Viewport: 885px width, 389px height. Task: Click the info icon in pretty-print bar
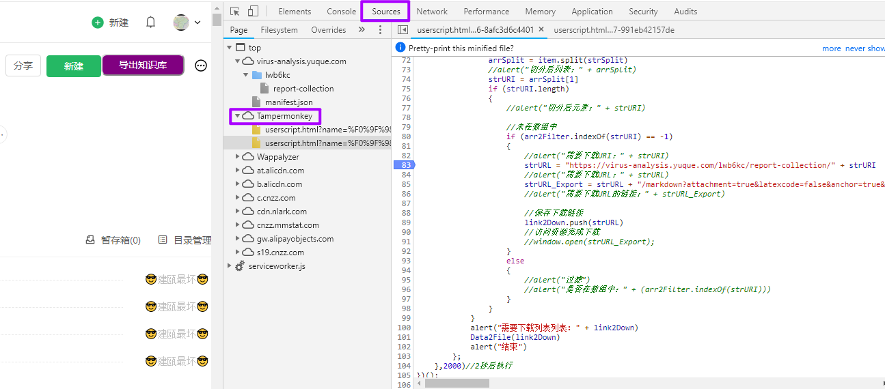(401, 48)
